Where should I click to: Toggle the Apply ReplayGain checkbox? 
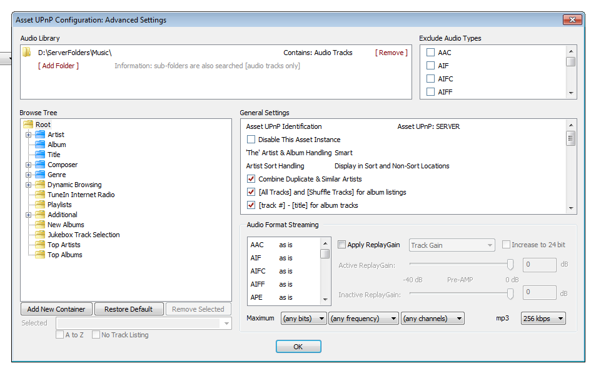[341, 245]
